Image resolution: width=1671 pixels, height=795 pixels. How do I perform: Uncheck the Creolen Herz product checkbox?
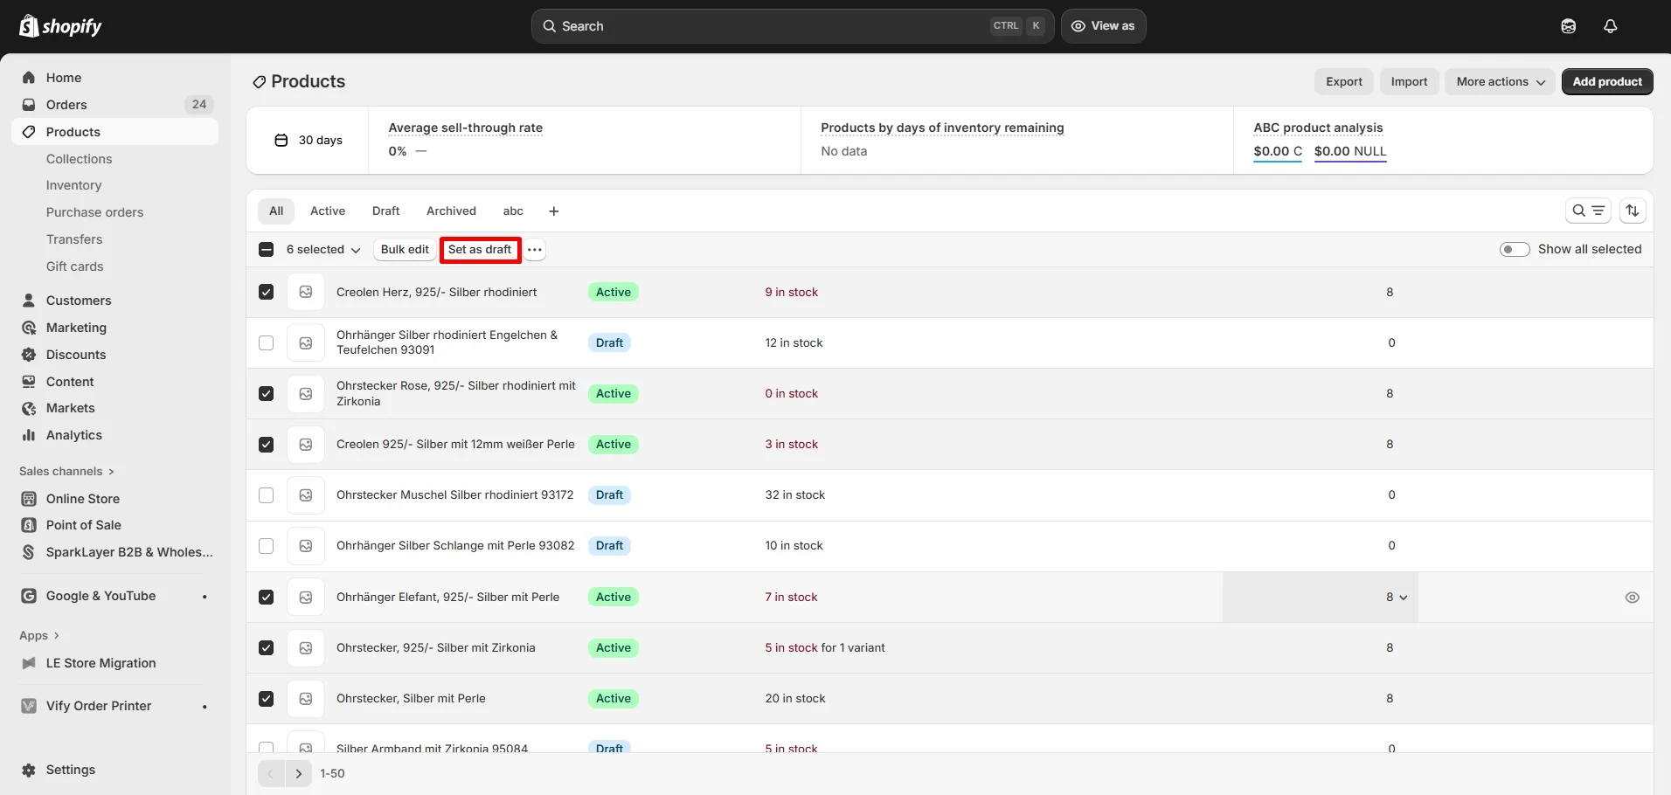[265, 291]
